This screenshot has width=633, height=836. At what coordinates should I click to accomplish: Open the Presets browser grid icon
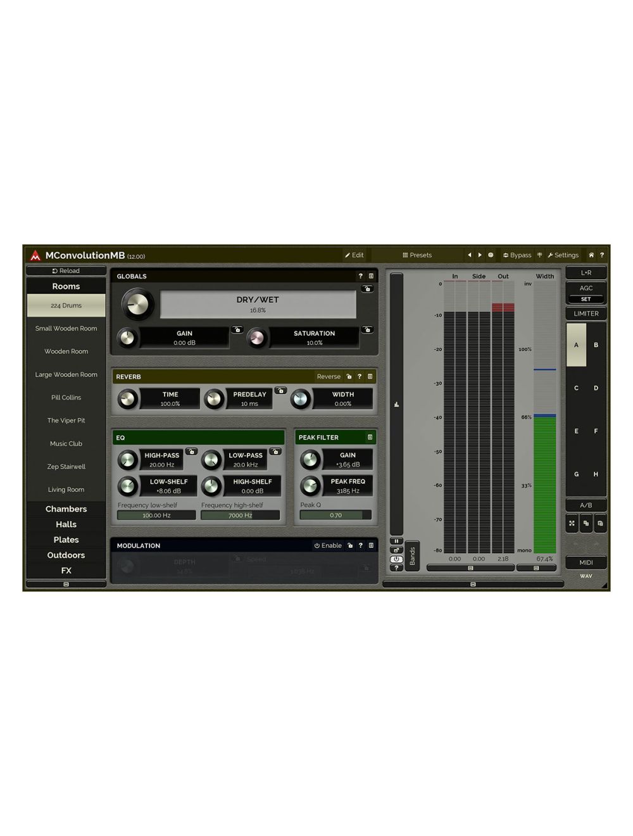(406, 255)
